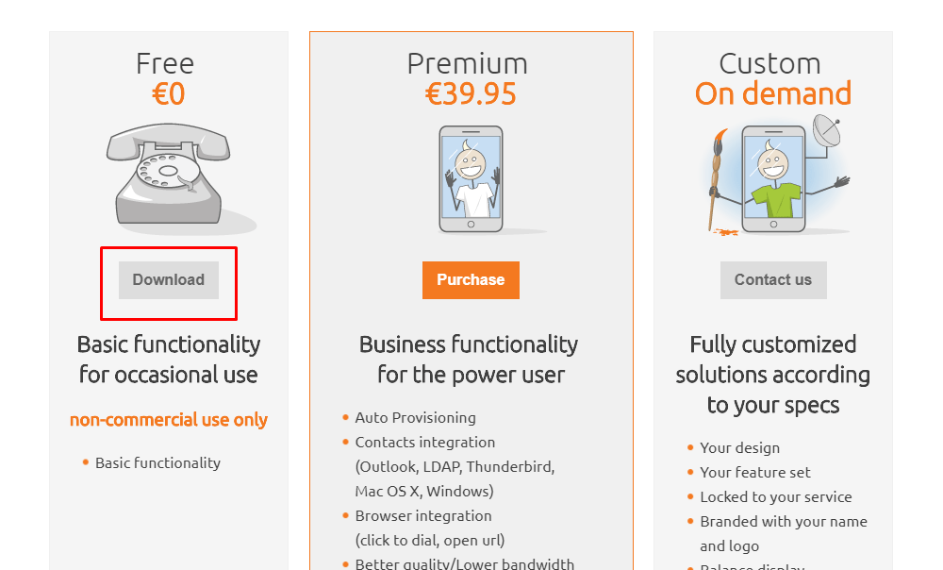Click the Auto Provisioning feature item

(x=415, y=417)
